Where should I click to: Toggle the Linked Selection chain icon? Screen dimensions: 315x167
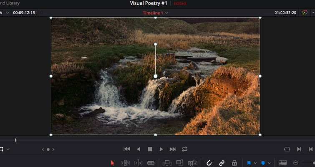[222, 163]
